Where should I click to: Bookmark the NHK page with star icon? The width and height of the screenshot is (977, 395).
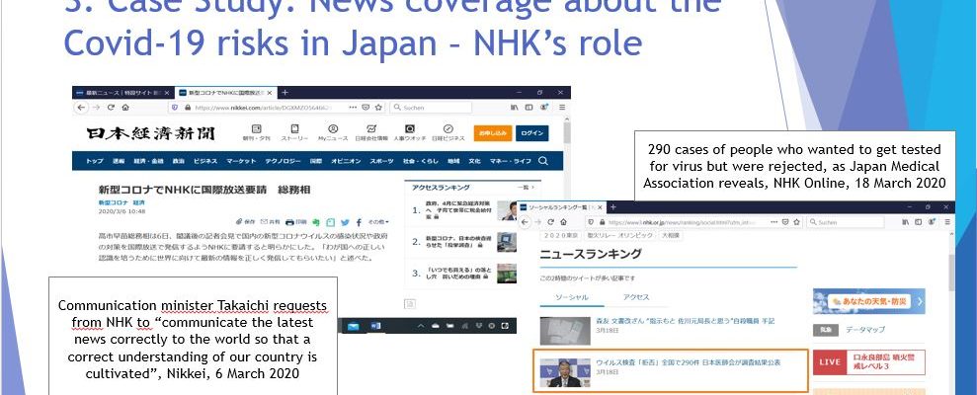click(x=796, y=222)
